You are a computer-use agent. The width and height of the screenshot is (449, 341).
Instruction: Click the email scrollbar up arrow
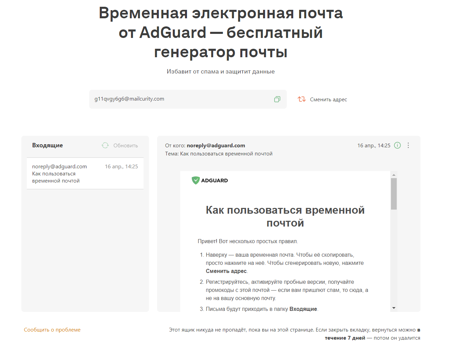tap(394, 175)
